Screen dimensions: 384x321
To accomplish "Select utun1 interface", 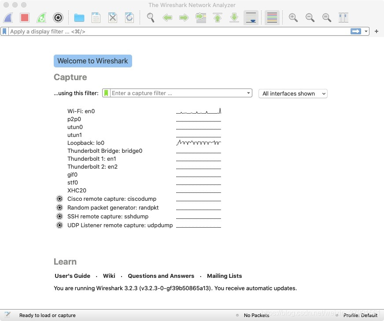I will [74, 135].
